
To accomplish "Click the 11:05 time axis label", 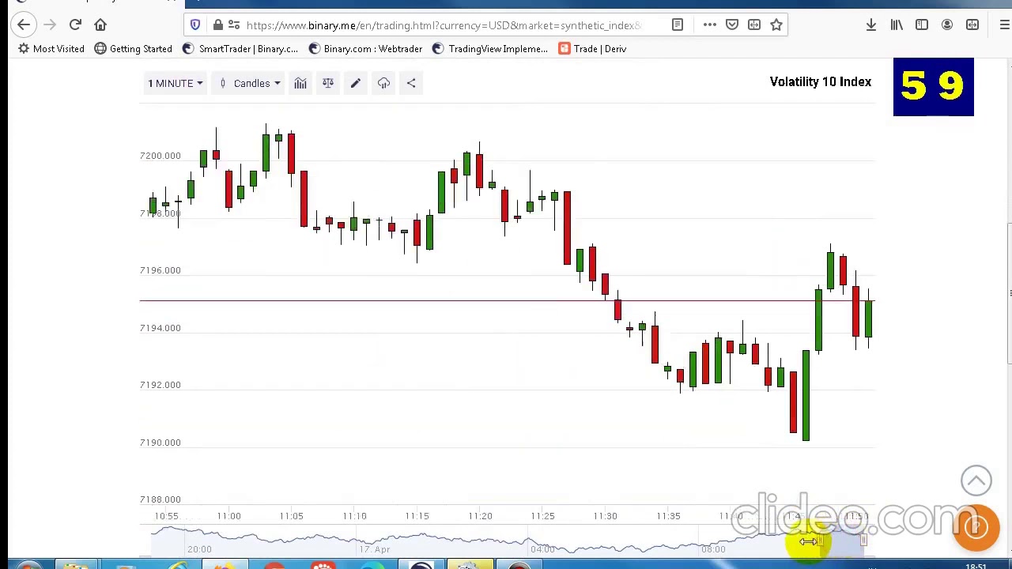I will 291,516.
